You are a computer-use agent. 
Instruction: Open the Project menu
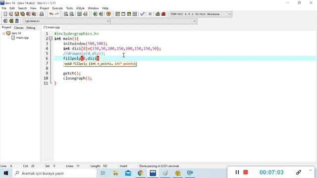coord(45,8)
